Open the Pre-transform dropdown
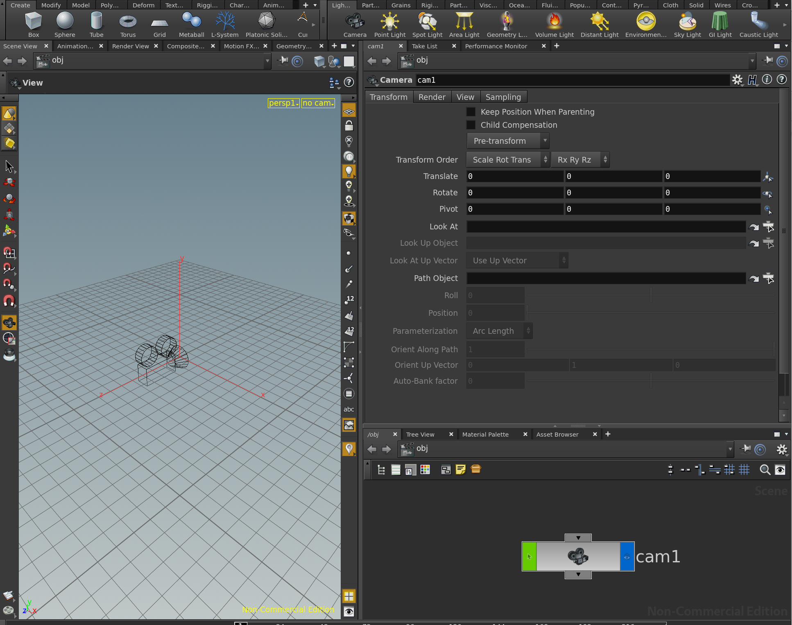This screenshot has width=792, height=625. click(507, 141)
